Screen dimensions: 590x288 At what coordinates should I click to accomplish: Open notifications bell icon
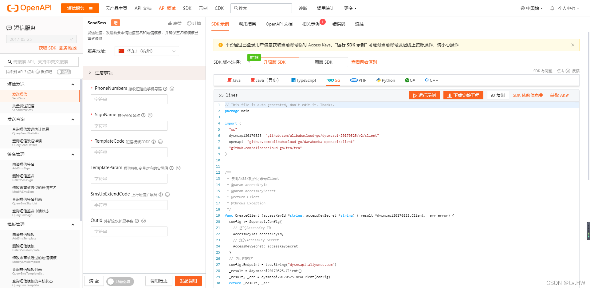552,8
